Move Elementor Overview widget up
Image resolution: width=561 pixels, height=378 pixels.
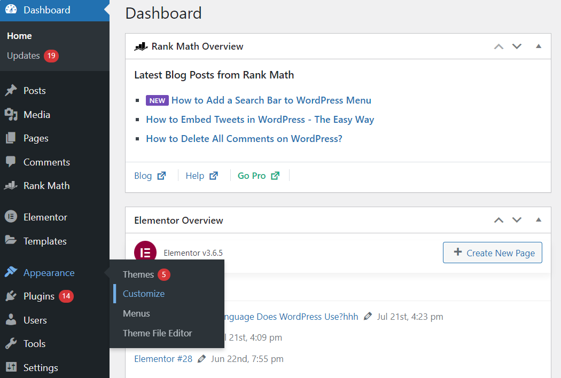(498, 220)
